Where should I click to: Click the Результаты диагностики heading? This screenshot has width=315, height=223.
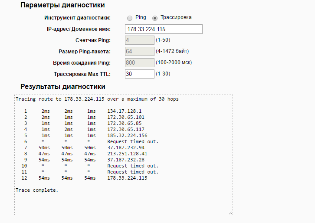(x=62, y=86)
